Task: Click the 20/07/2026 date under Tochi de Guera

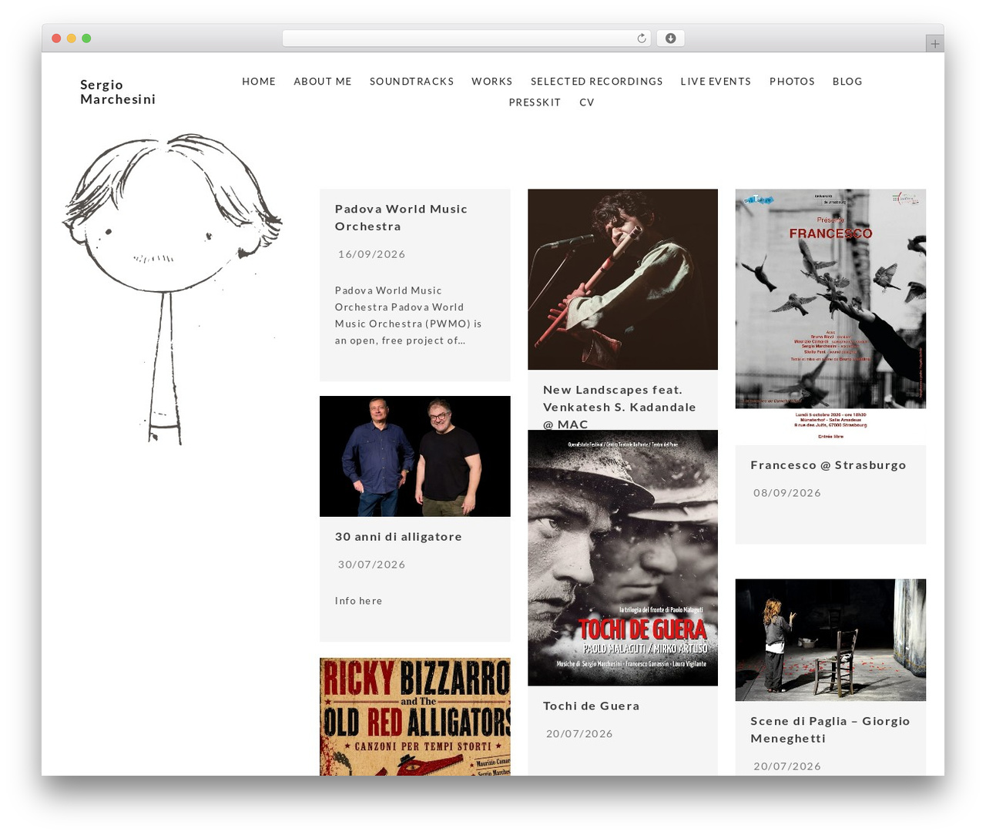Action: [579, 734]
